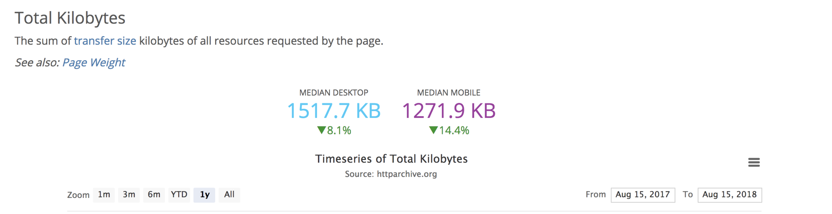Viewport: 832px width, 214px height.
Task: Click the MEDIAN DESKTOP label
Action: click(334, 93)
